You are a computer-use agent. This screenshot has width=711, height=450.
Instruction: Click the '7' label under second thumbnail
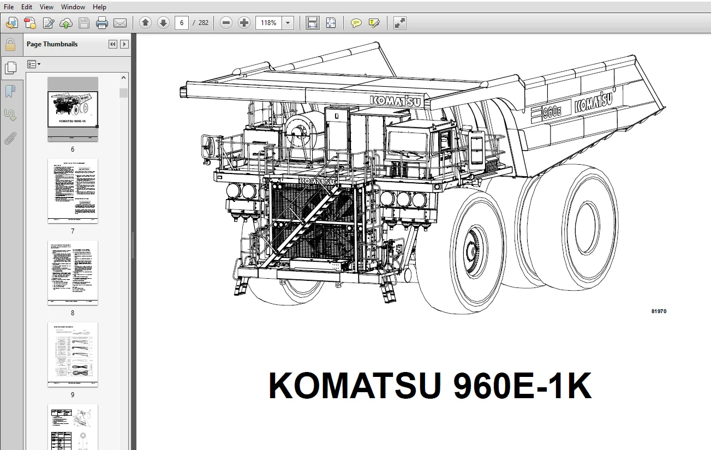click(73, 231)
